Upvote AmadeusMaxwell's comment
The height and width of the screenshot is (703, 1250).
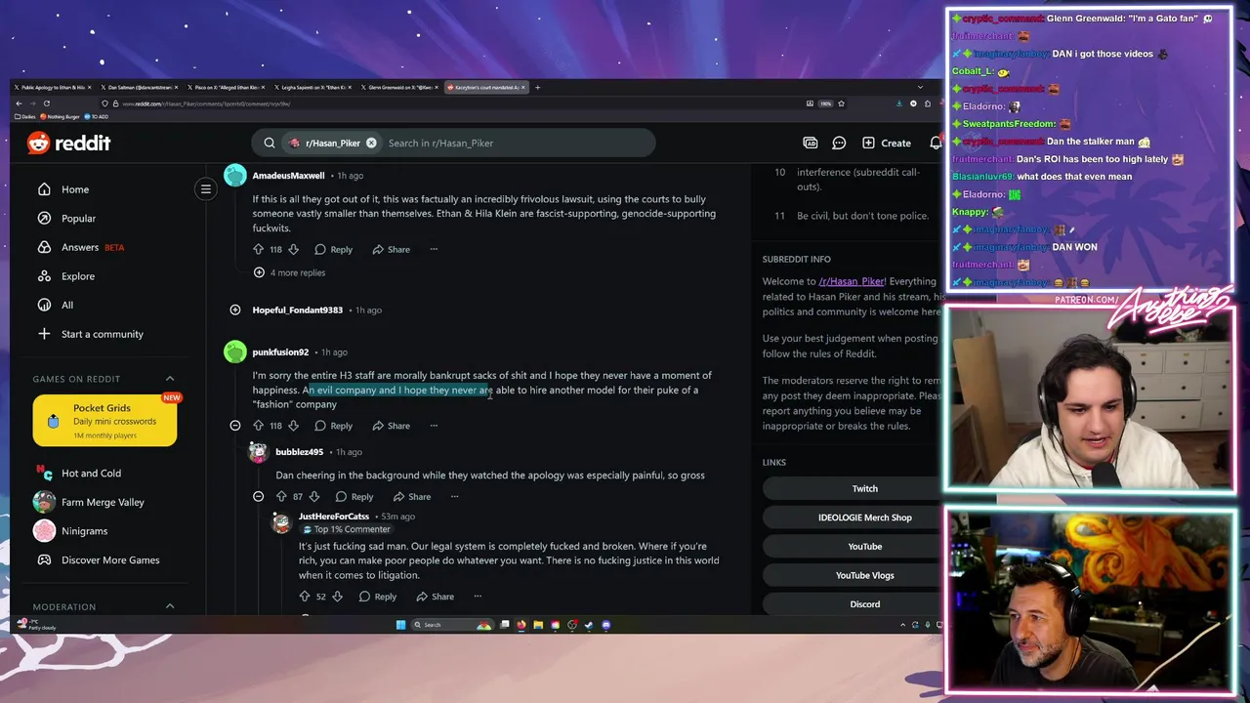(x=258, y=249)
